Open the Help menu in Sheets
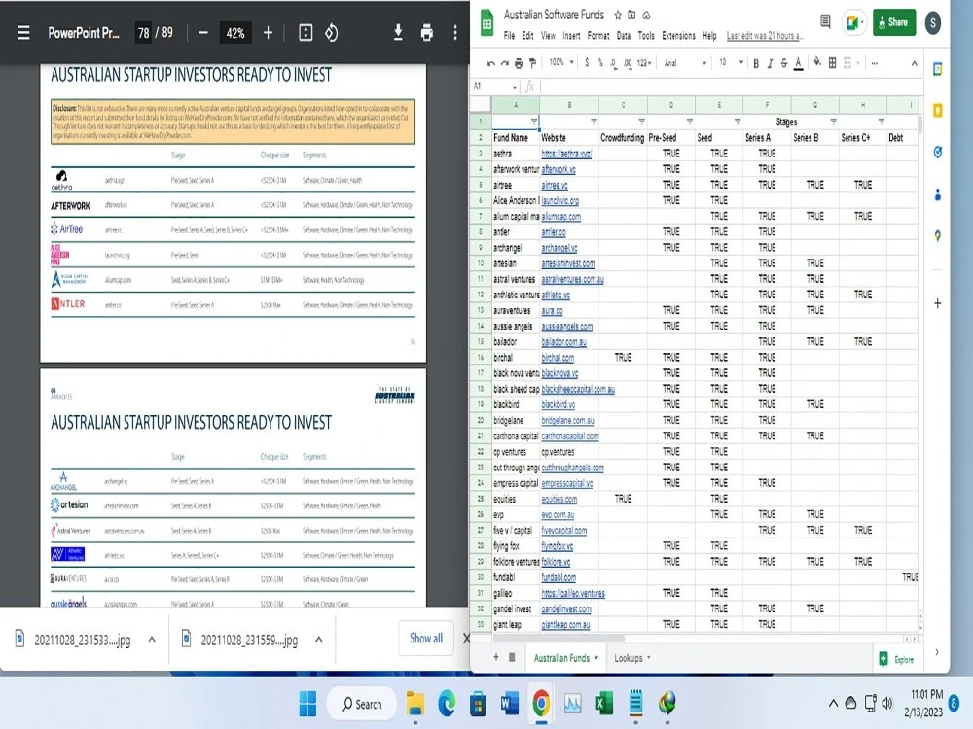 pyautogui.click(x=709, y=36)
